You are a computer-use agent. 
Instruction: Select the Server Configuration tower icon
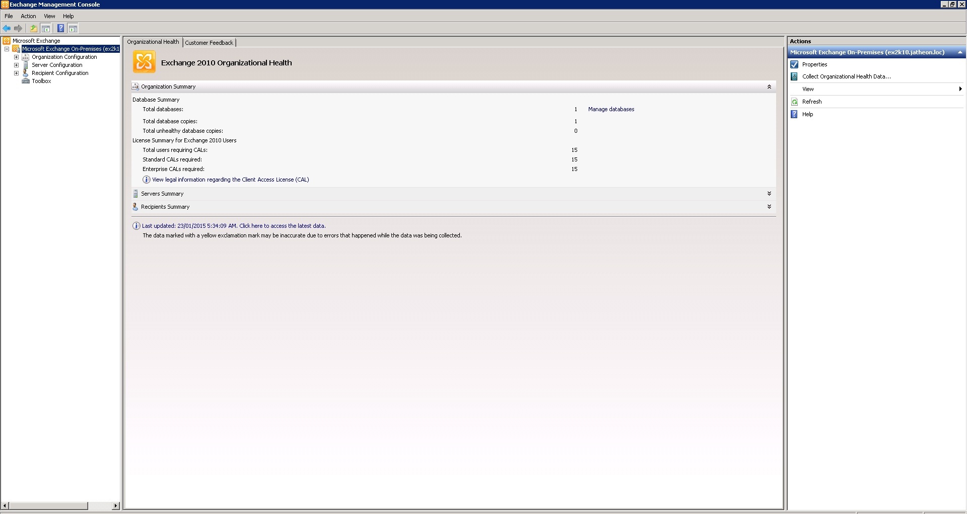(x=26, y=65)
